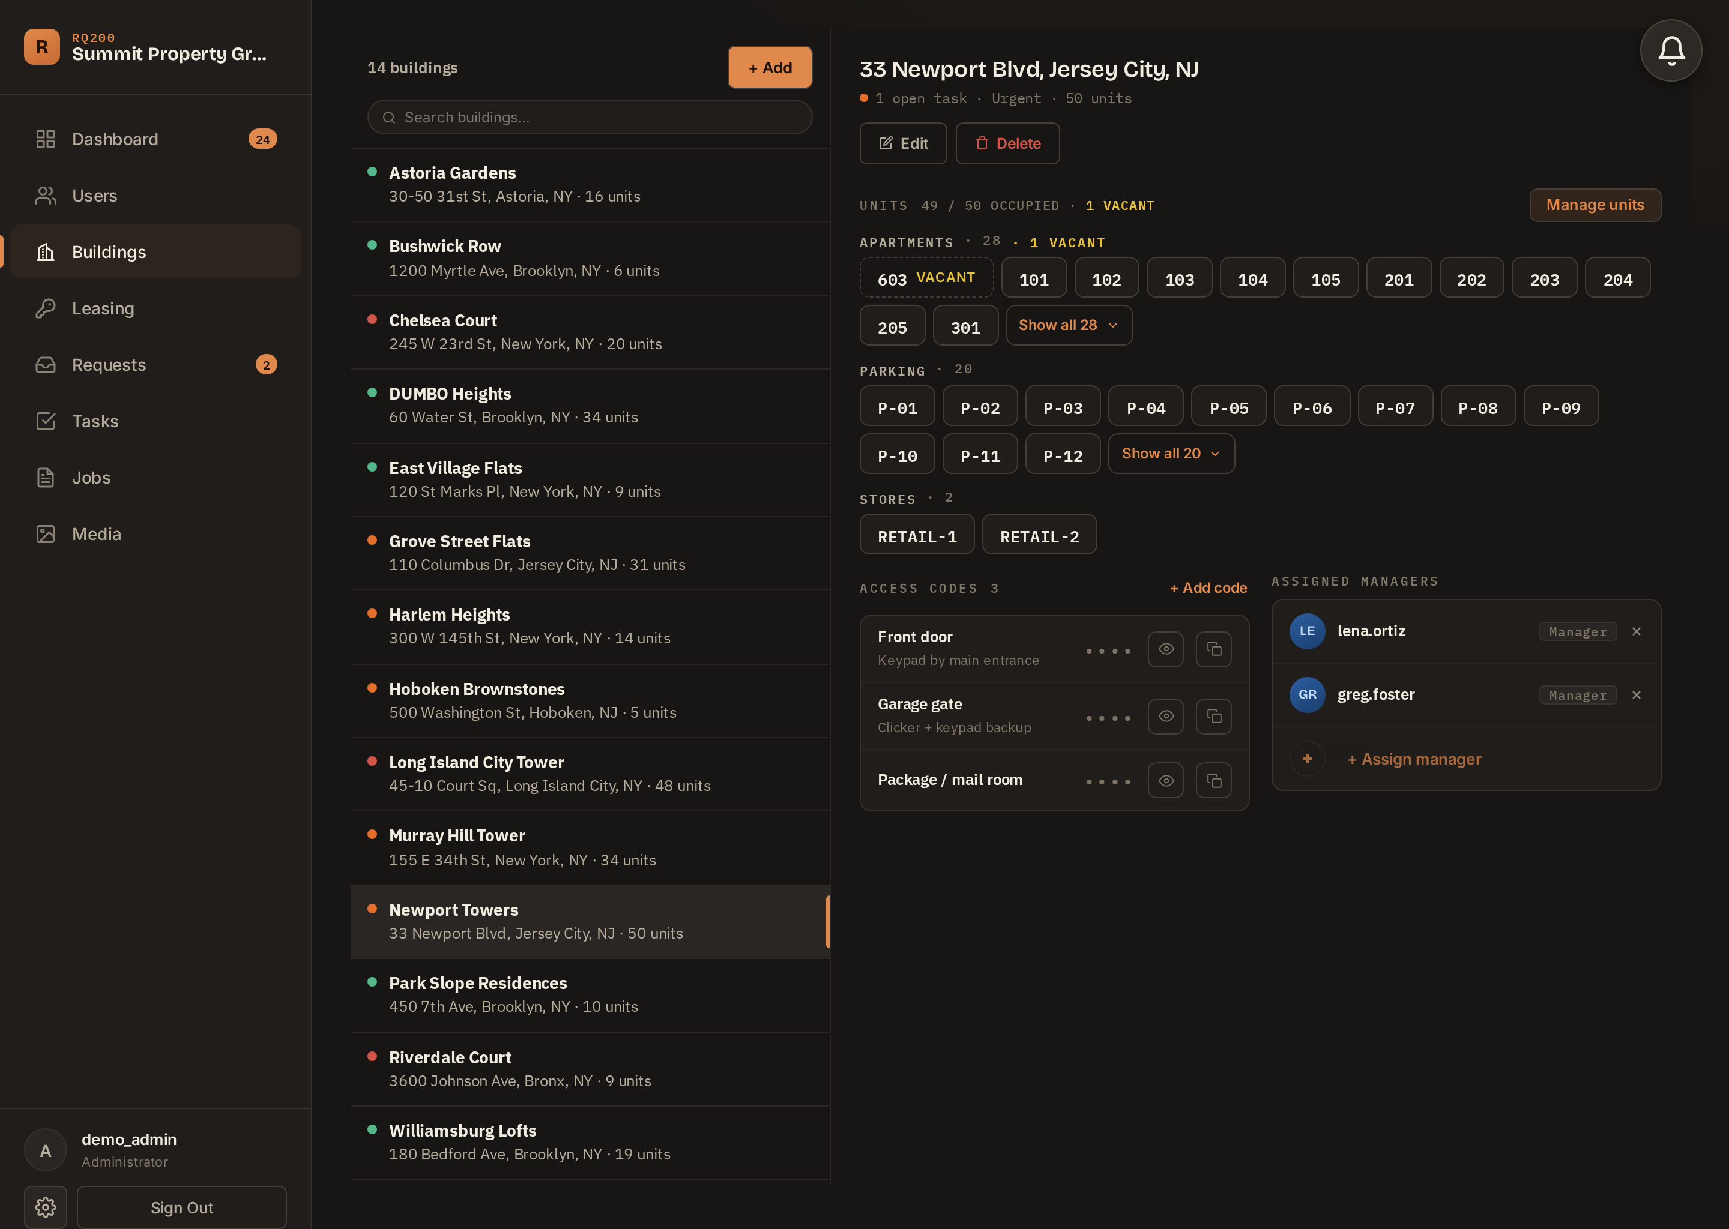Go to the Users section
The height and width of the screenshot is (1229, 1729).
click(156, 196)
